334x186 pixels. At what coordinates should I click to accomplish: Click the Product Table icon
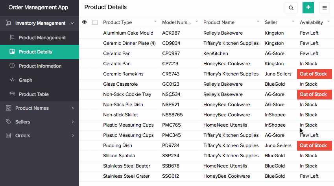click(x=12, y=94)
